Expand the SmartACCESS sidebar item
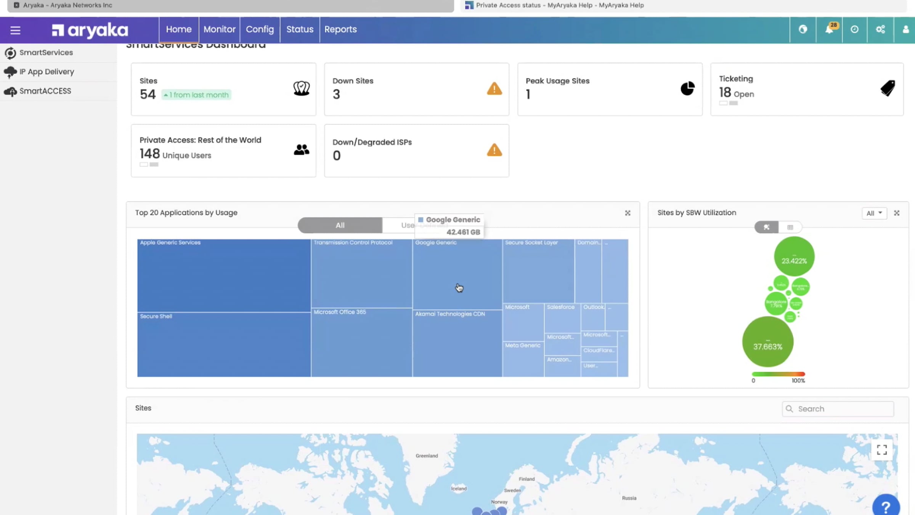The image size is (915, 515). (x=45, y=91)
